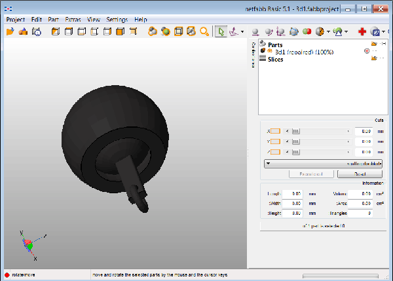Select the green arrow selection mode
Viewport: 393px width, 281px height.
coord(221,31)
